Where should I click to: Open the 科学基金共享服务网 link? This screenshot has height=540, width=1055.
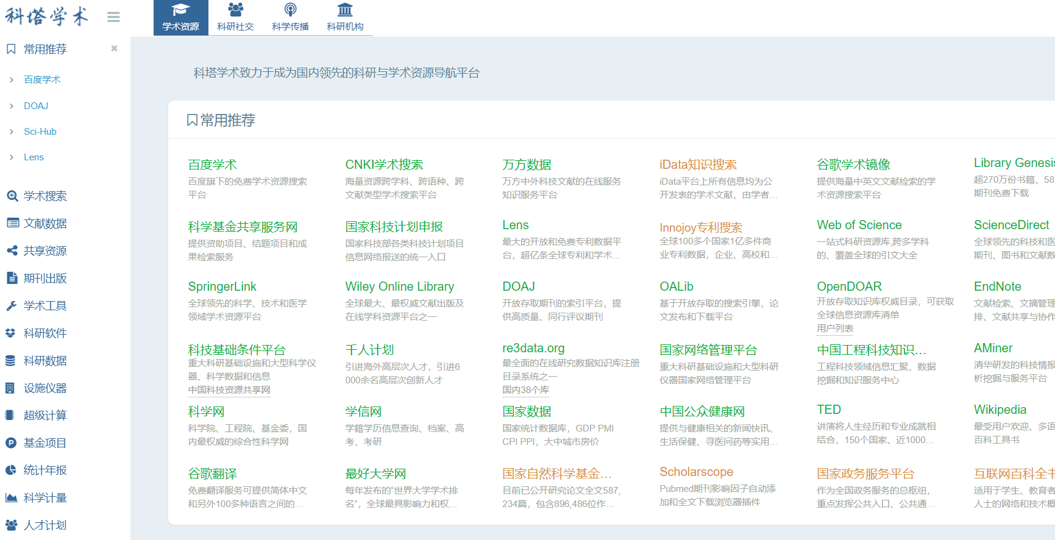point(243,227)
